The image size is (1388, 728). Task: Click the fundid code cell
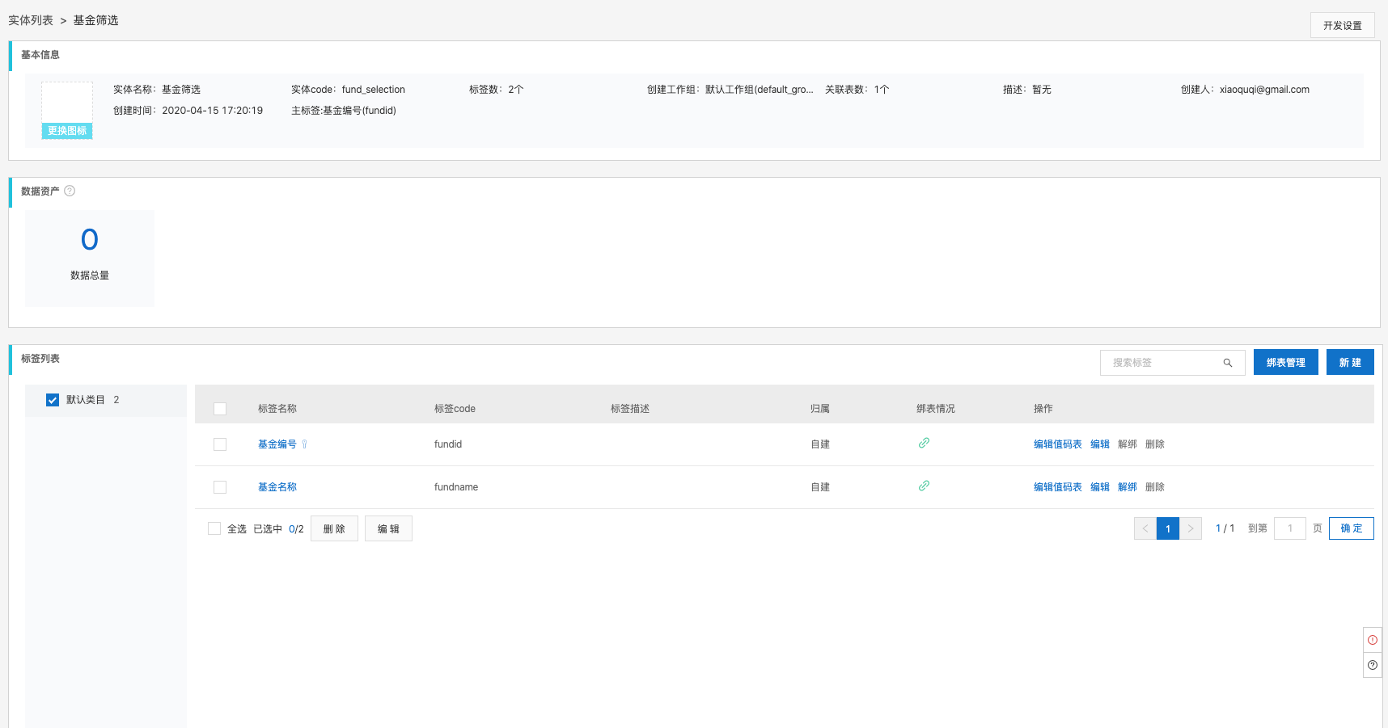[448, 444]
